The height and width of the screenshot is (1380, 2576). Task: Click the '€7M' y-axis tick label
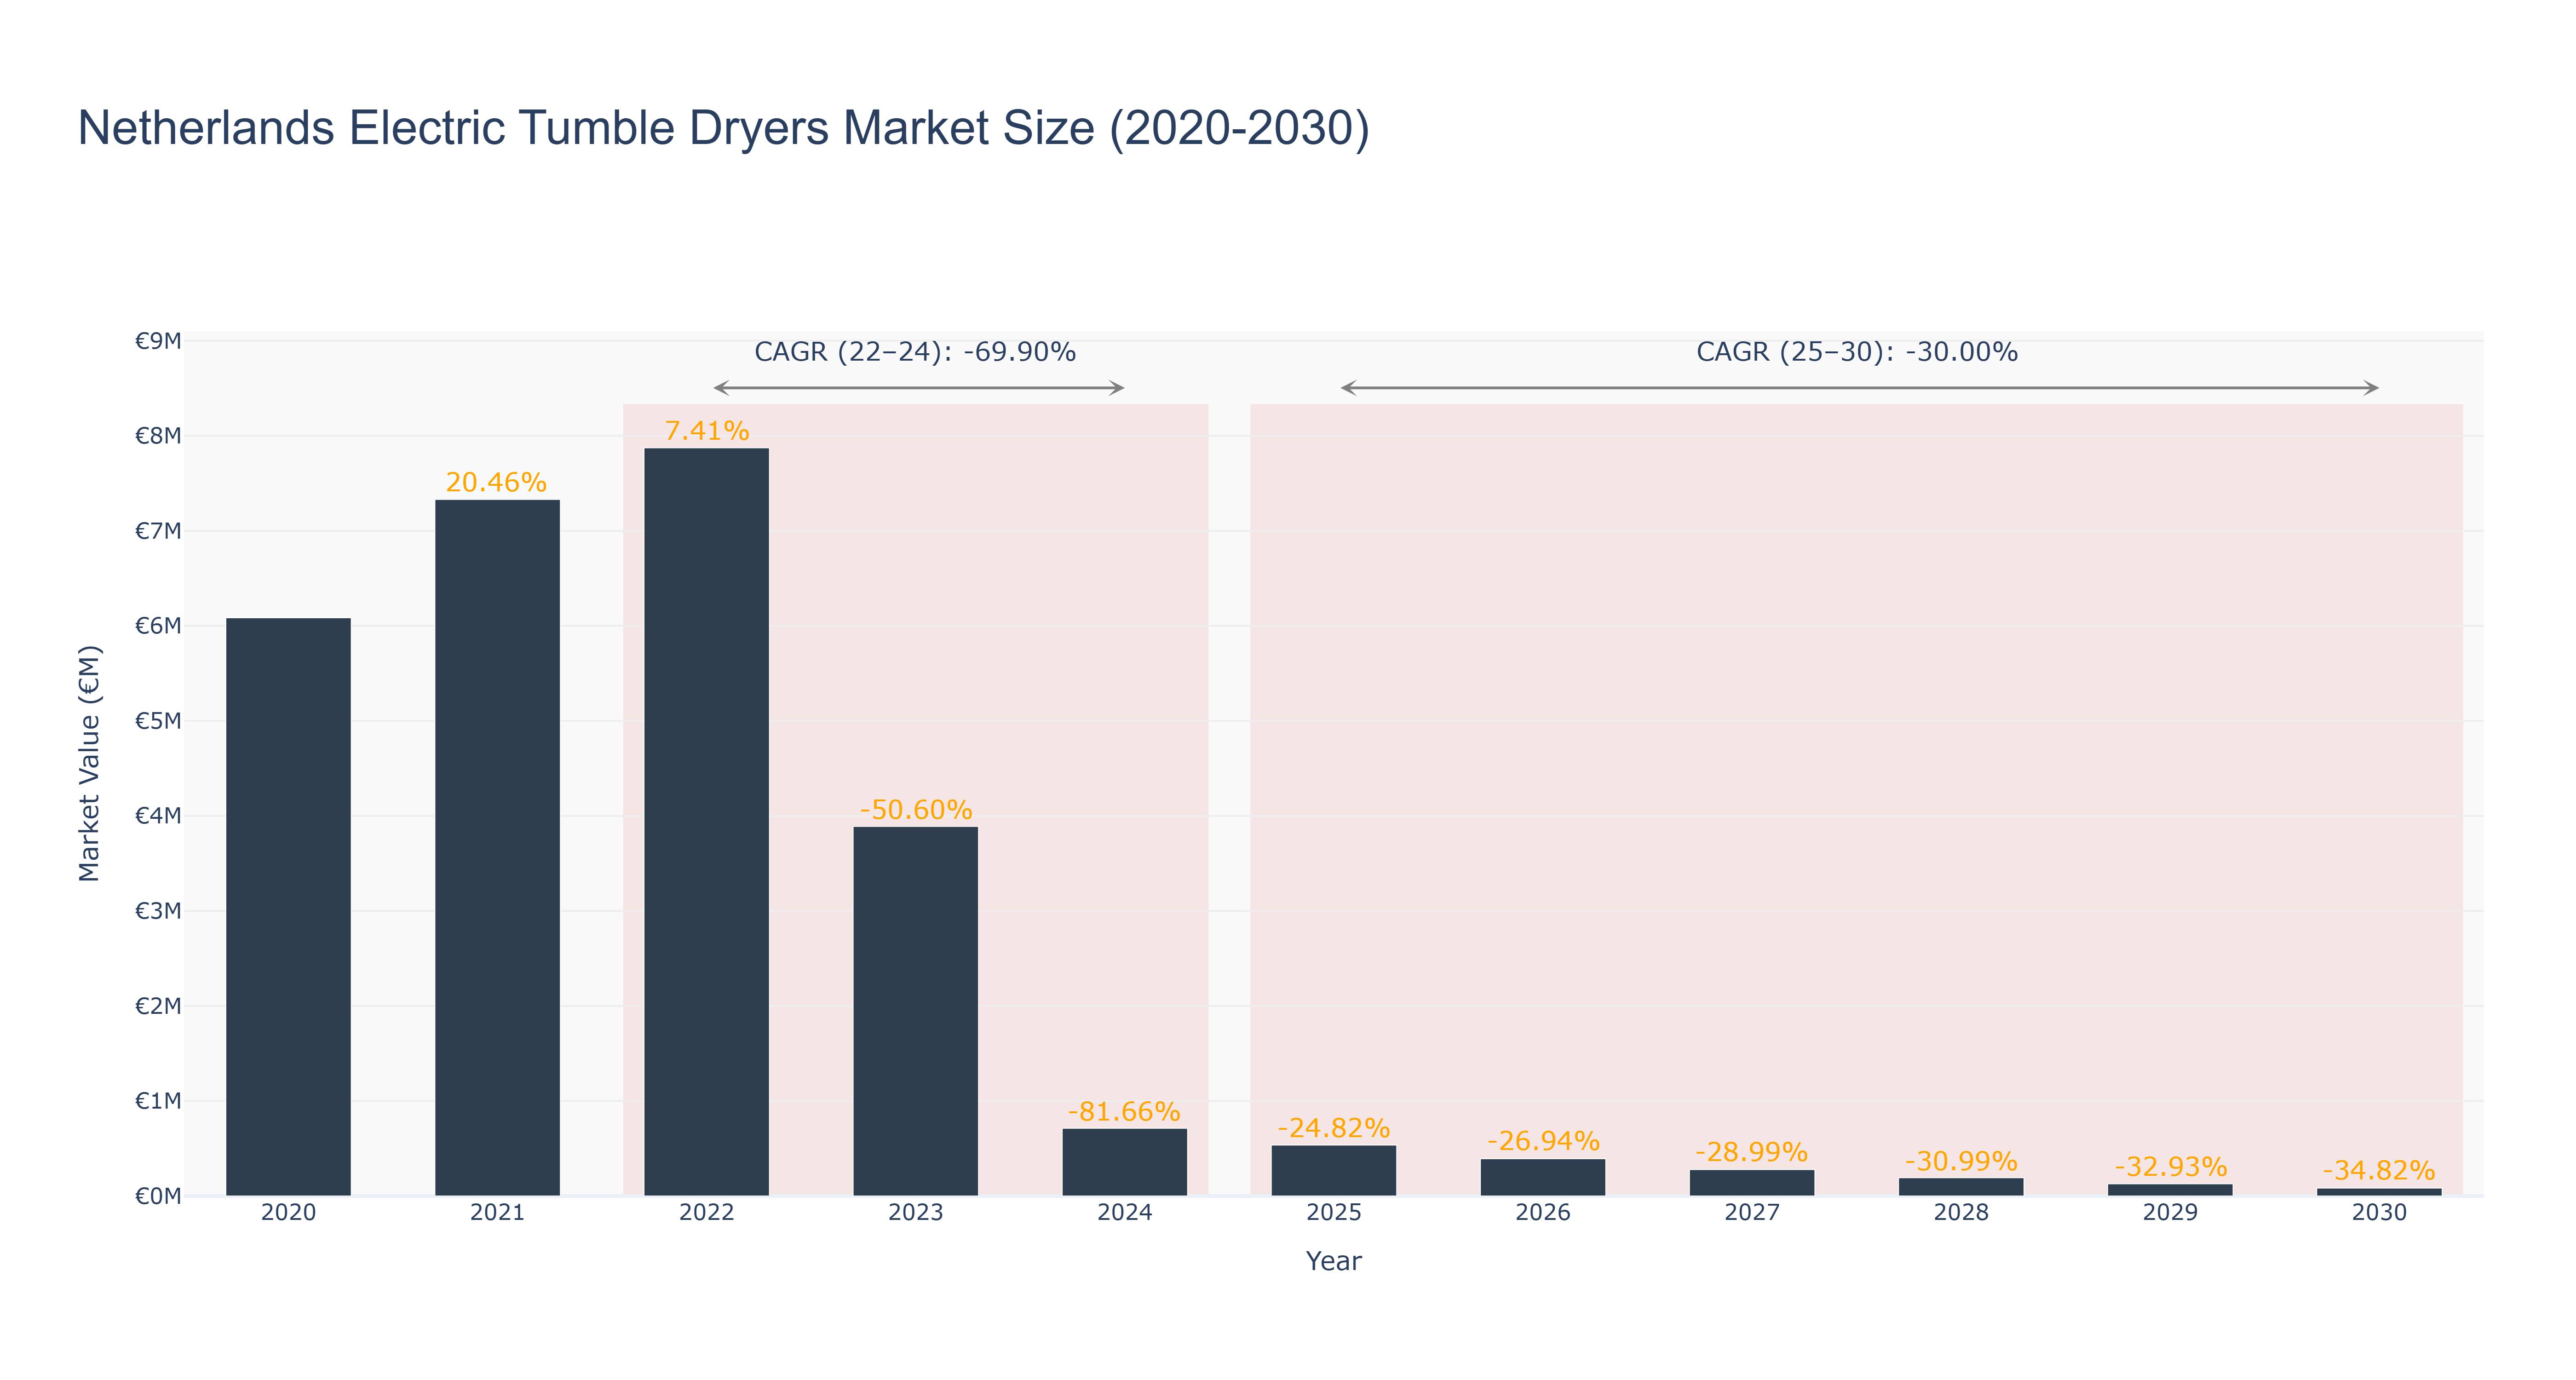click(158, 531)
